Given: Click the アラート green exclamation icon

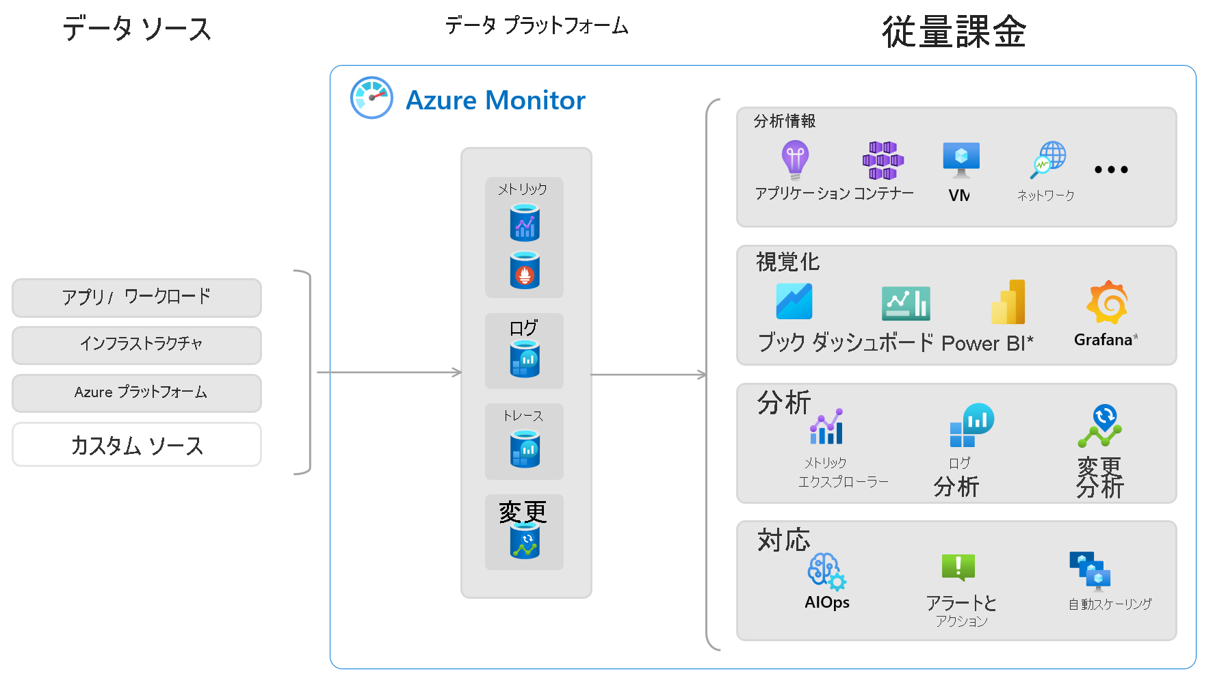Looking at the screenshot, I should [958, 567].
